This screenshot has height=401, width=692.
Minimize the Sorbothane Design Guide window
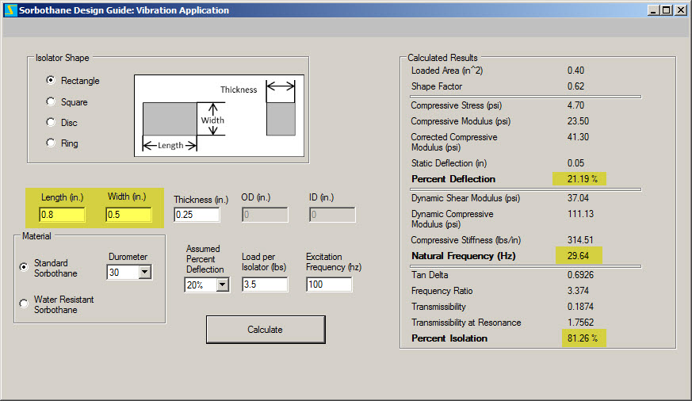point(654,10)
